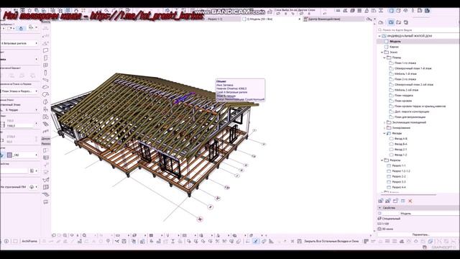Select the Каркас view in Navigator
This screenshot has width=460, height=259.
tap(394, 47)
